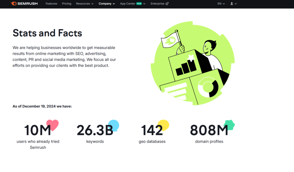Click the 'geo databases' label
Viewport: 294px width, 172px height.
pos(152,142)
